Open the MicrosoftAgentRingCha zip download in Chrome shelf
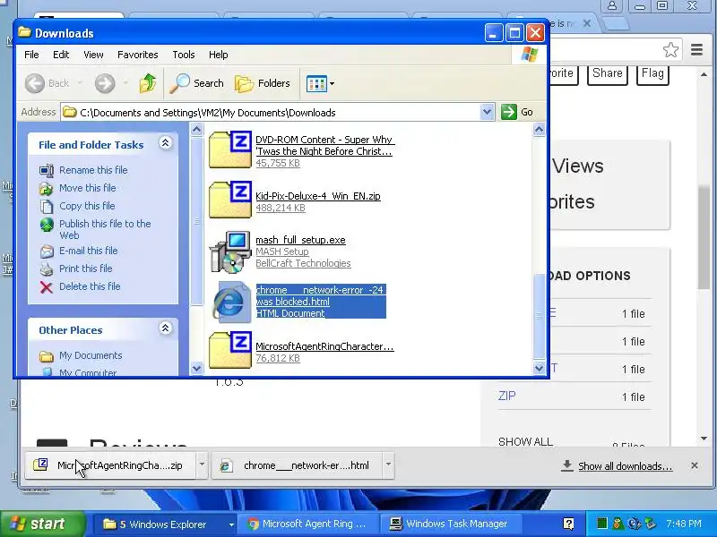Viewport: 717px width, 537px height. click(109, 465)
